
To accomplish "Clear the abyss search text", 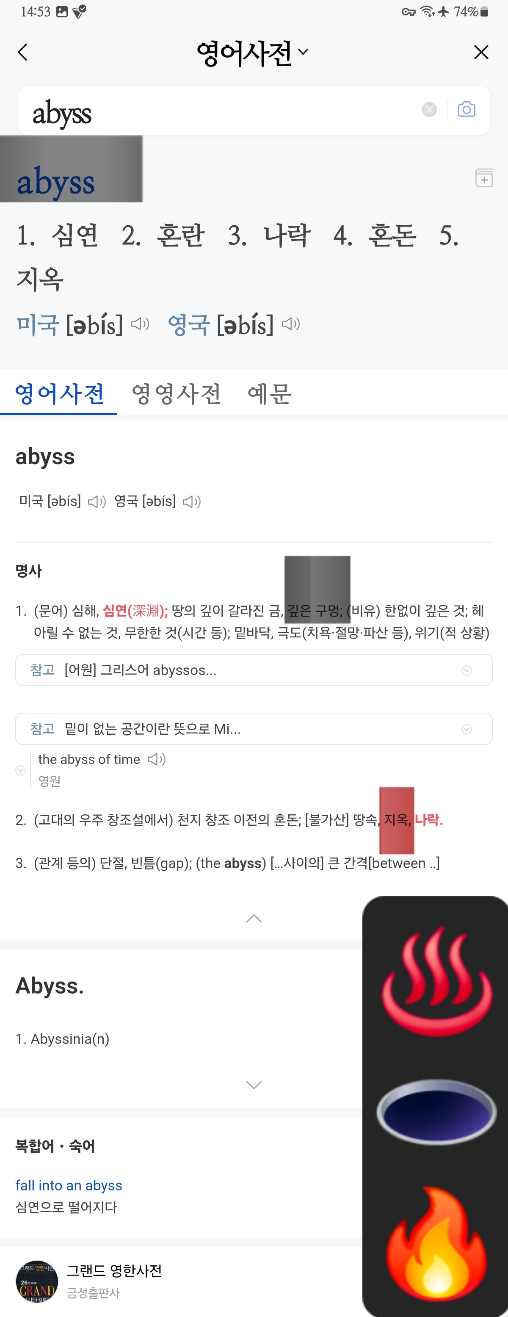I will click(429, 109).
